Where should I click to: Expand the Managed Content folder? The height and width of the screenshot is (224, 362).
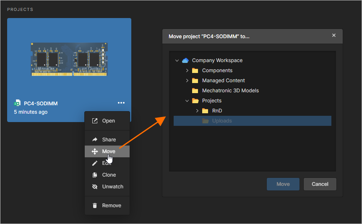point(187,81)
